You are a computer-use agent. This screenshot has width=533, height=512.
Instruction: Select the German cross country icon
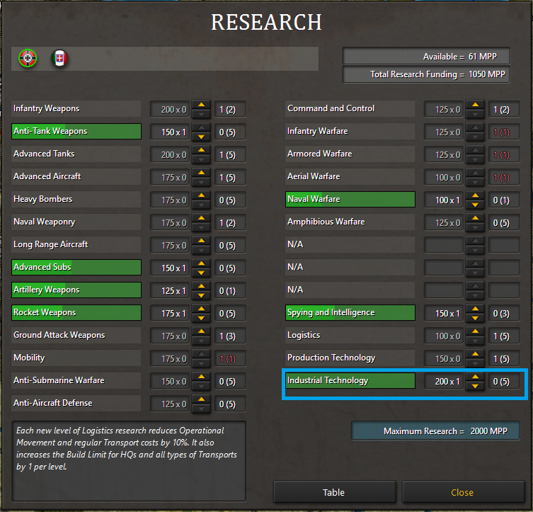tap(28, 58)
